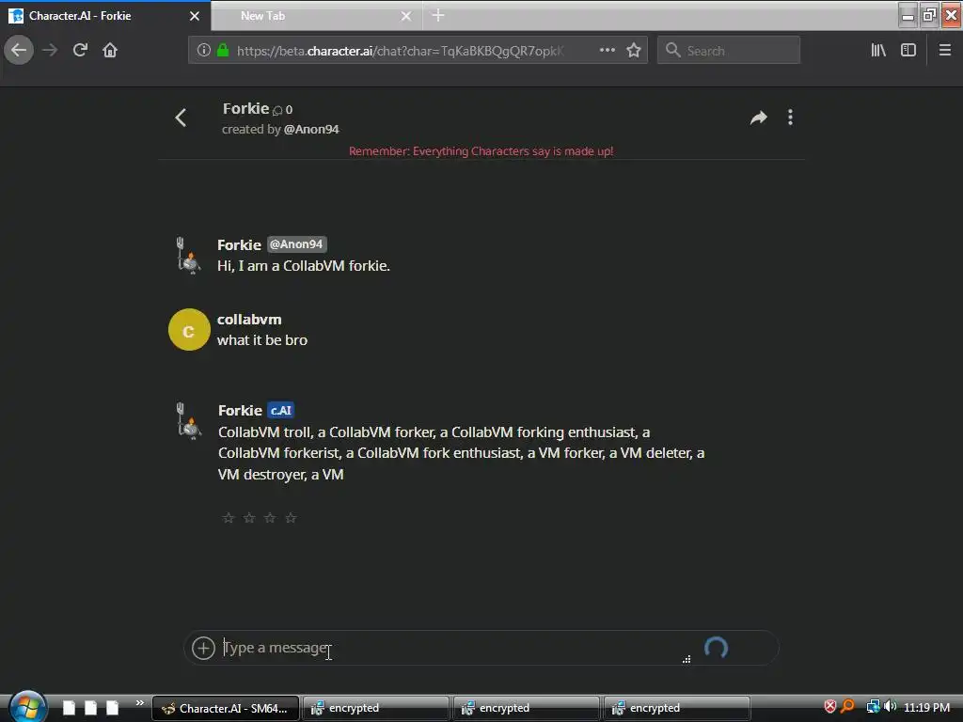Open chat options vertical dots menu
Viewport: 963px width, 722px height.
point(790,118)
